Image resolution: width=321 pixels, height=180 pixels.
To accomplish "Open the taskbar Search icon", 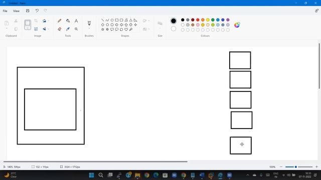I will (100, 175).
